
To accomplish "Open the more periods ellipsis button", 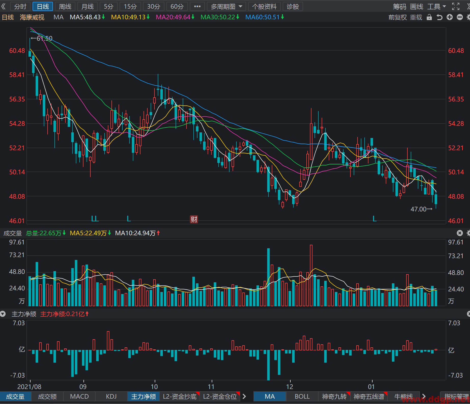I will 197,6.
